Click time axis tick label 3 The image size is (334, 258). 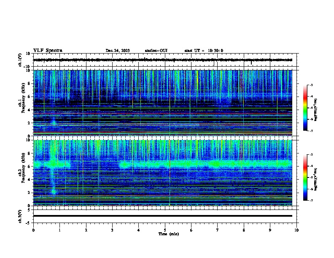click(112, 230)
